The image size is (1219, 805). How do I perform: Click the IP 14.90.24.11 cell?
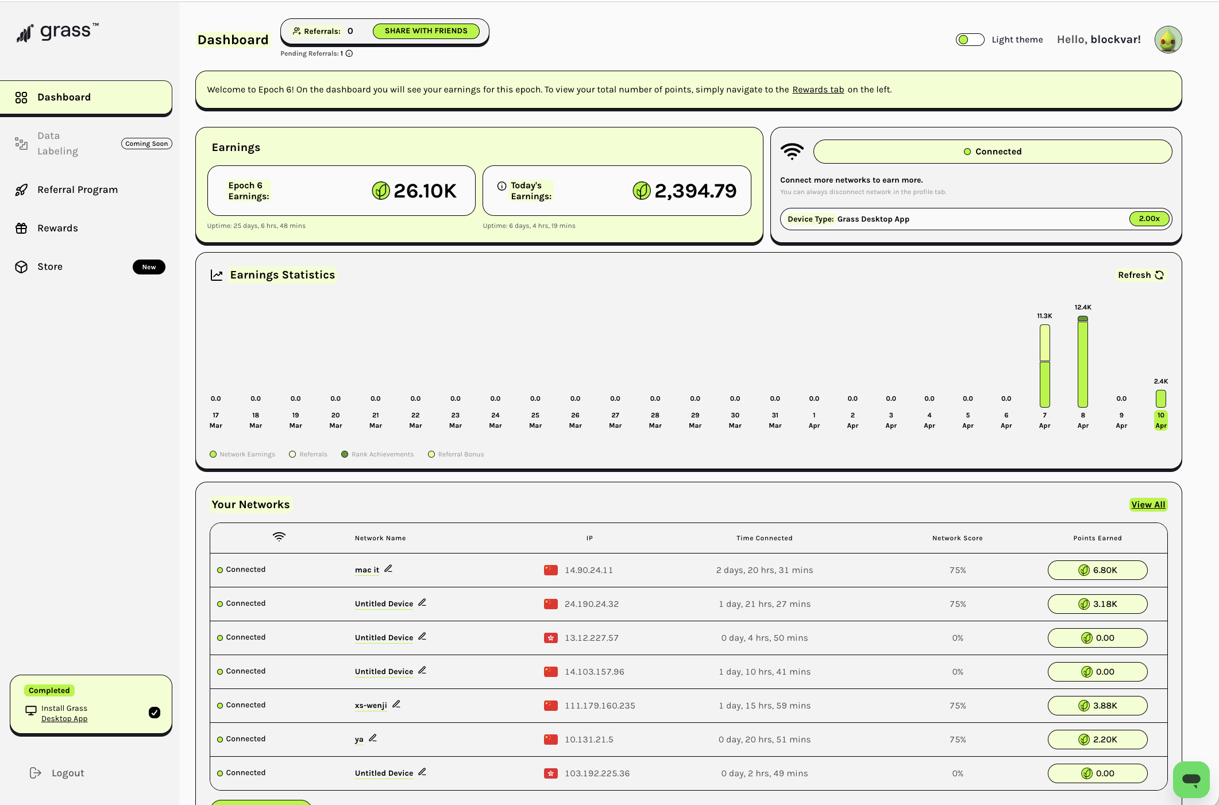coord(589,570)
